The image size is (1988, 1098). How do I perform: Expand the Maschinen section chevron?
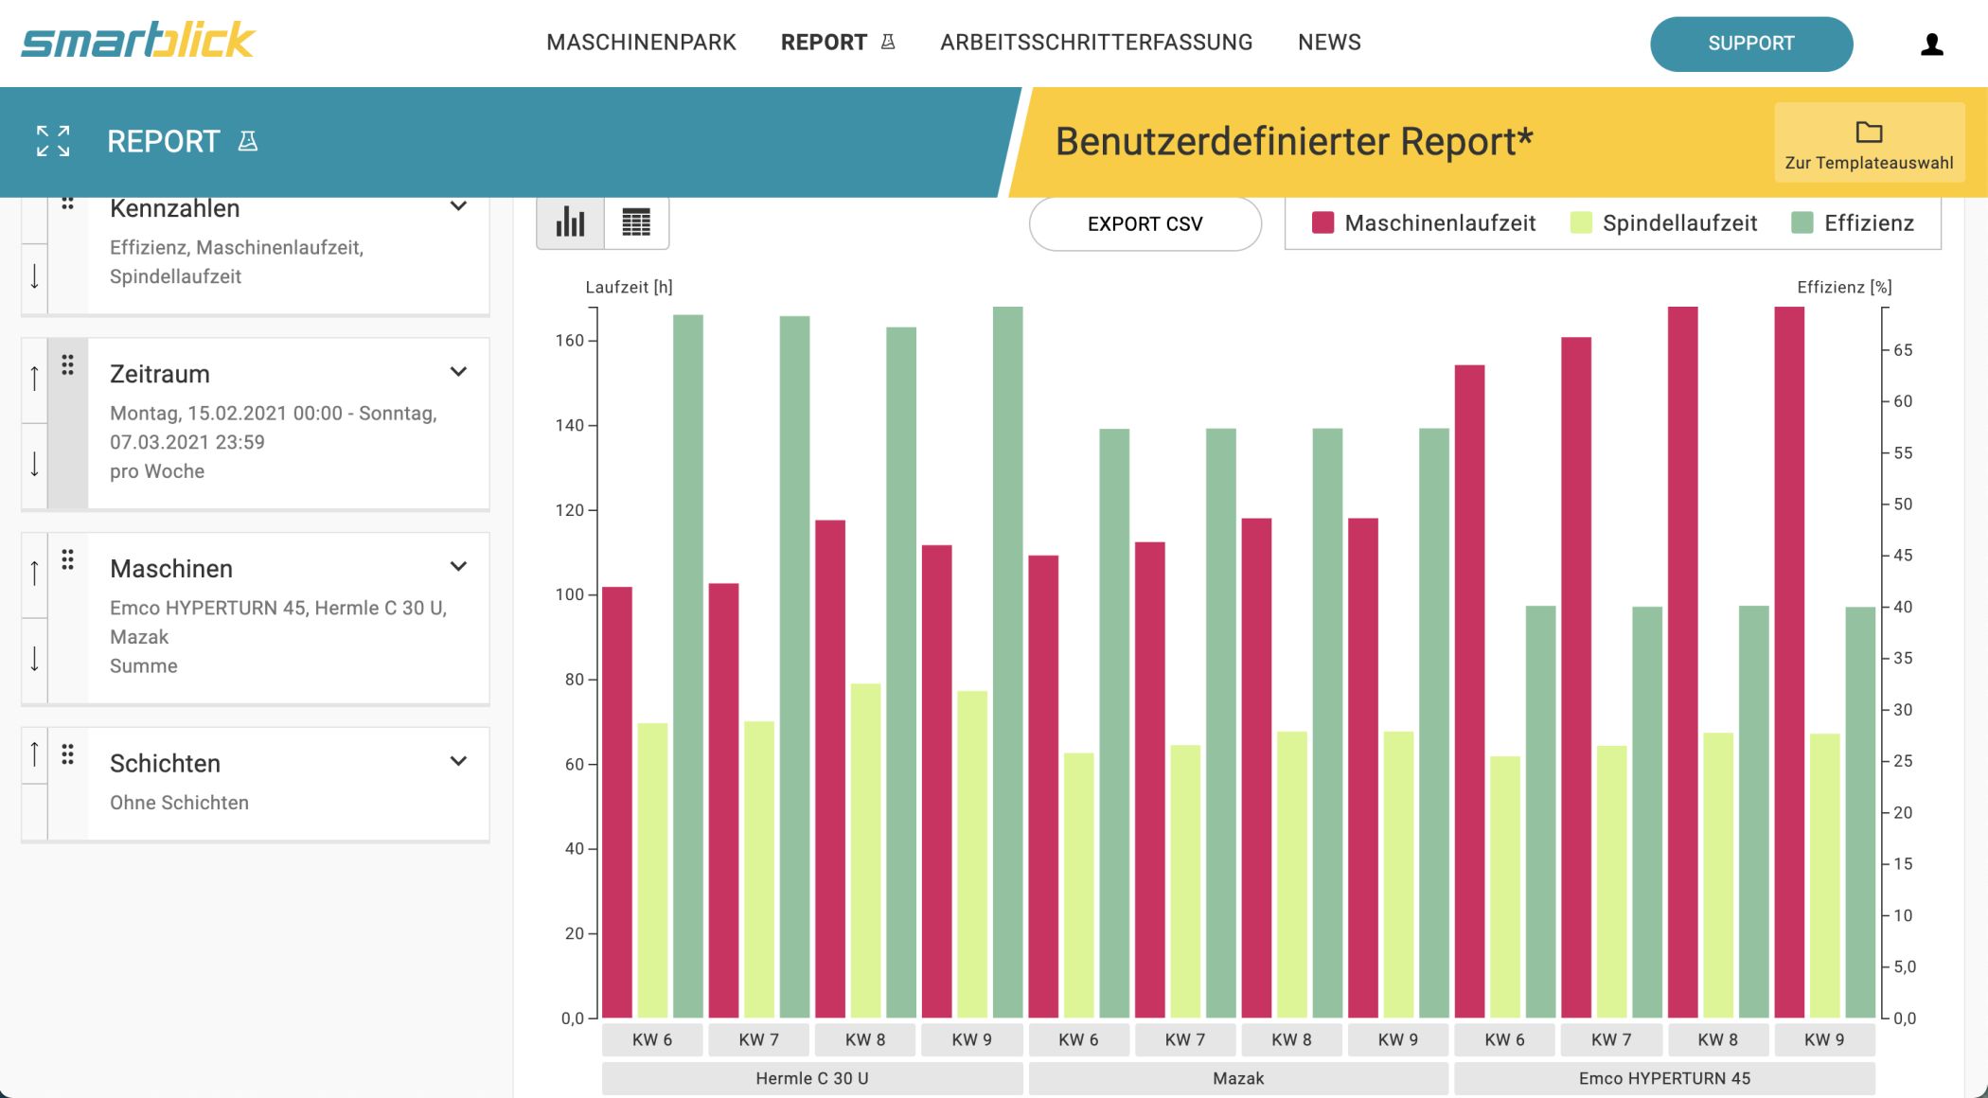point(458,567)
